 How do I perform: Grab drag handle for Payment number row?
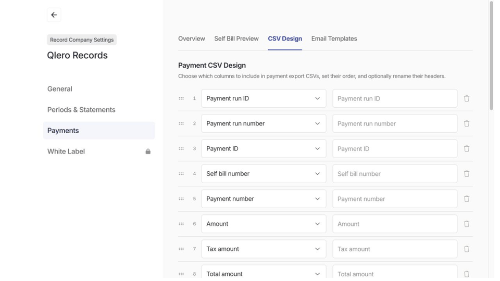tap(181, 199)
